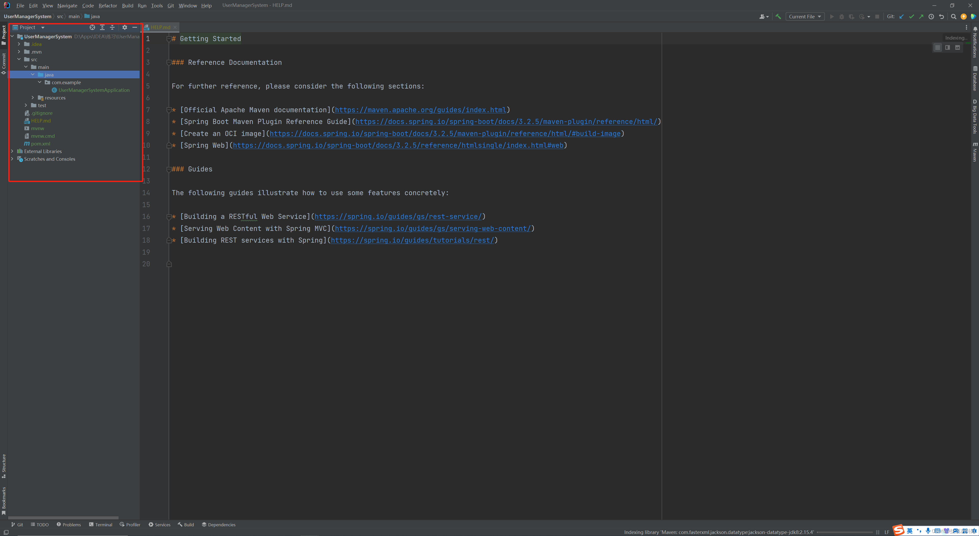Click Expand All icon in Project panel
The width and height of the screenshot is (979, 536).
coord(102,27)
